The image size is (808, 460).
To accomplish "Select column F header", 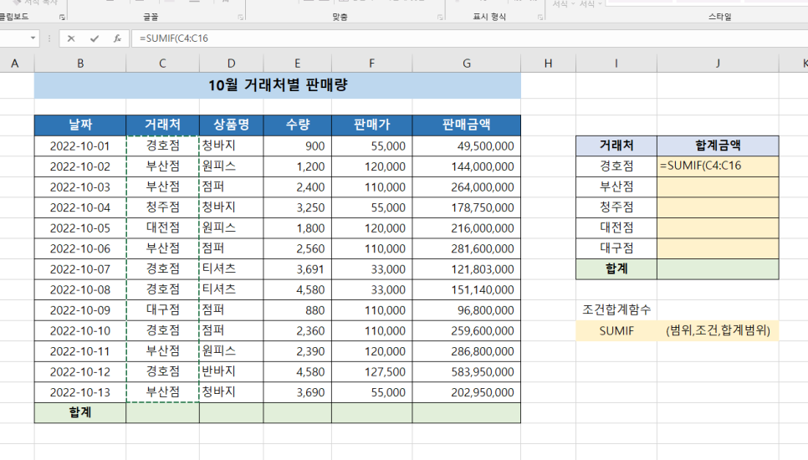I will [x=371, y=64].
